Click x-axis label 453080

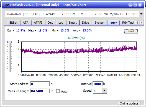[64, 75]
